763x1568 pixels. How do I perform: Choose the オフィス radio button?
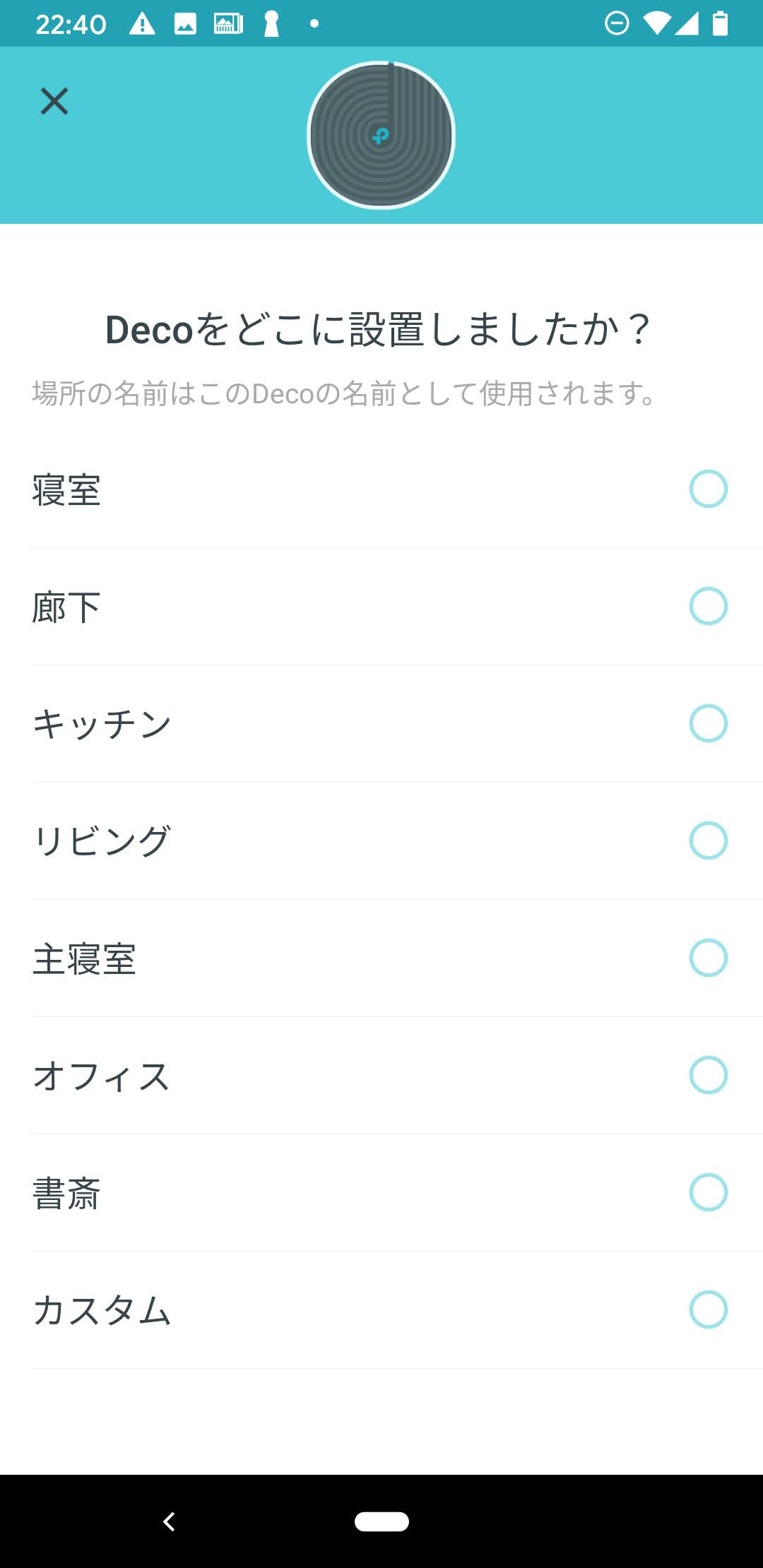tap(708, 1075)
